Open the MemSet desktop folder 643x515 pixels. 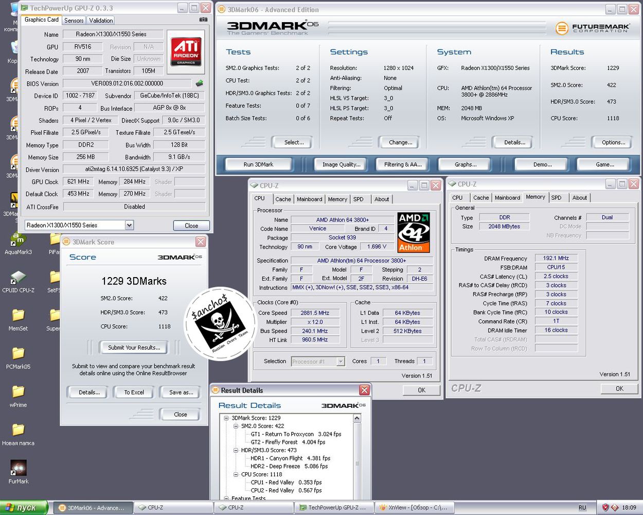pos(19,319)
